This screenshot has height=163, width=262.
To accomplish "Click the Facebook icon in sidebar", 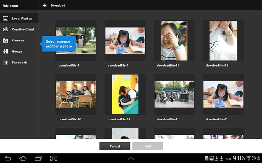I will [6, 62].
